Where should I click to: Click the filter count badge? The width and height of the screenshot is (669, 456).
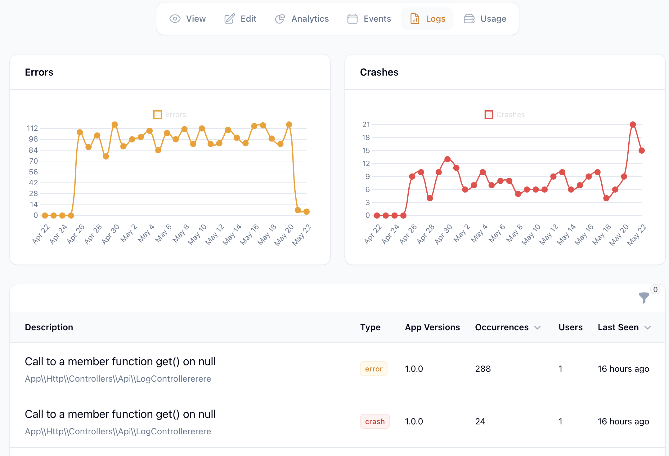[x=655, y=290]
